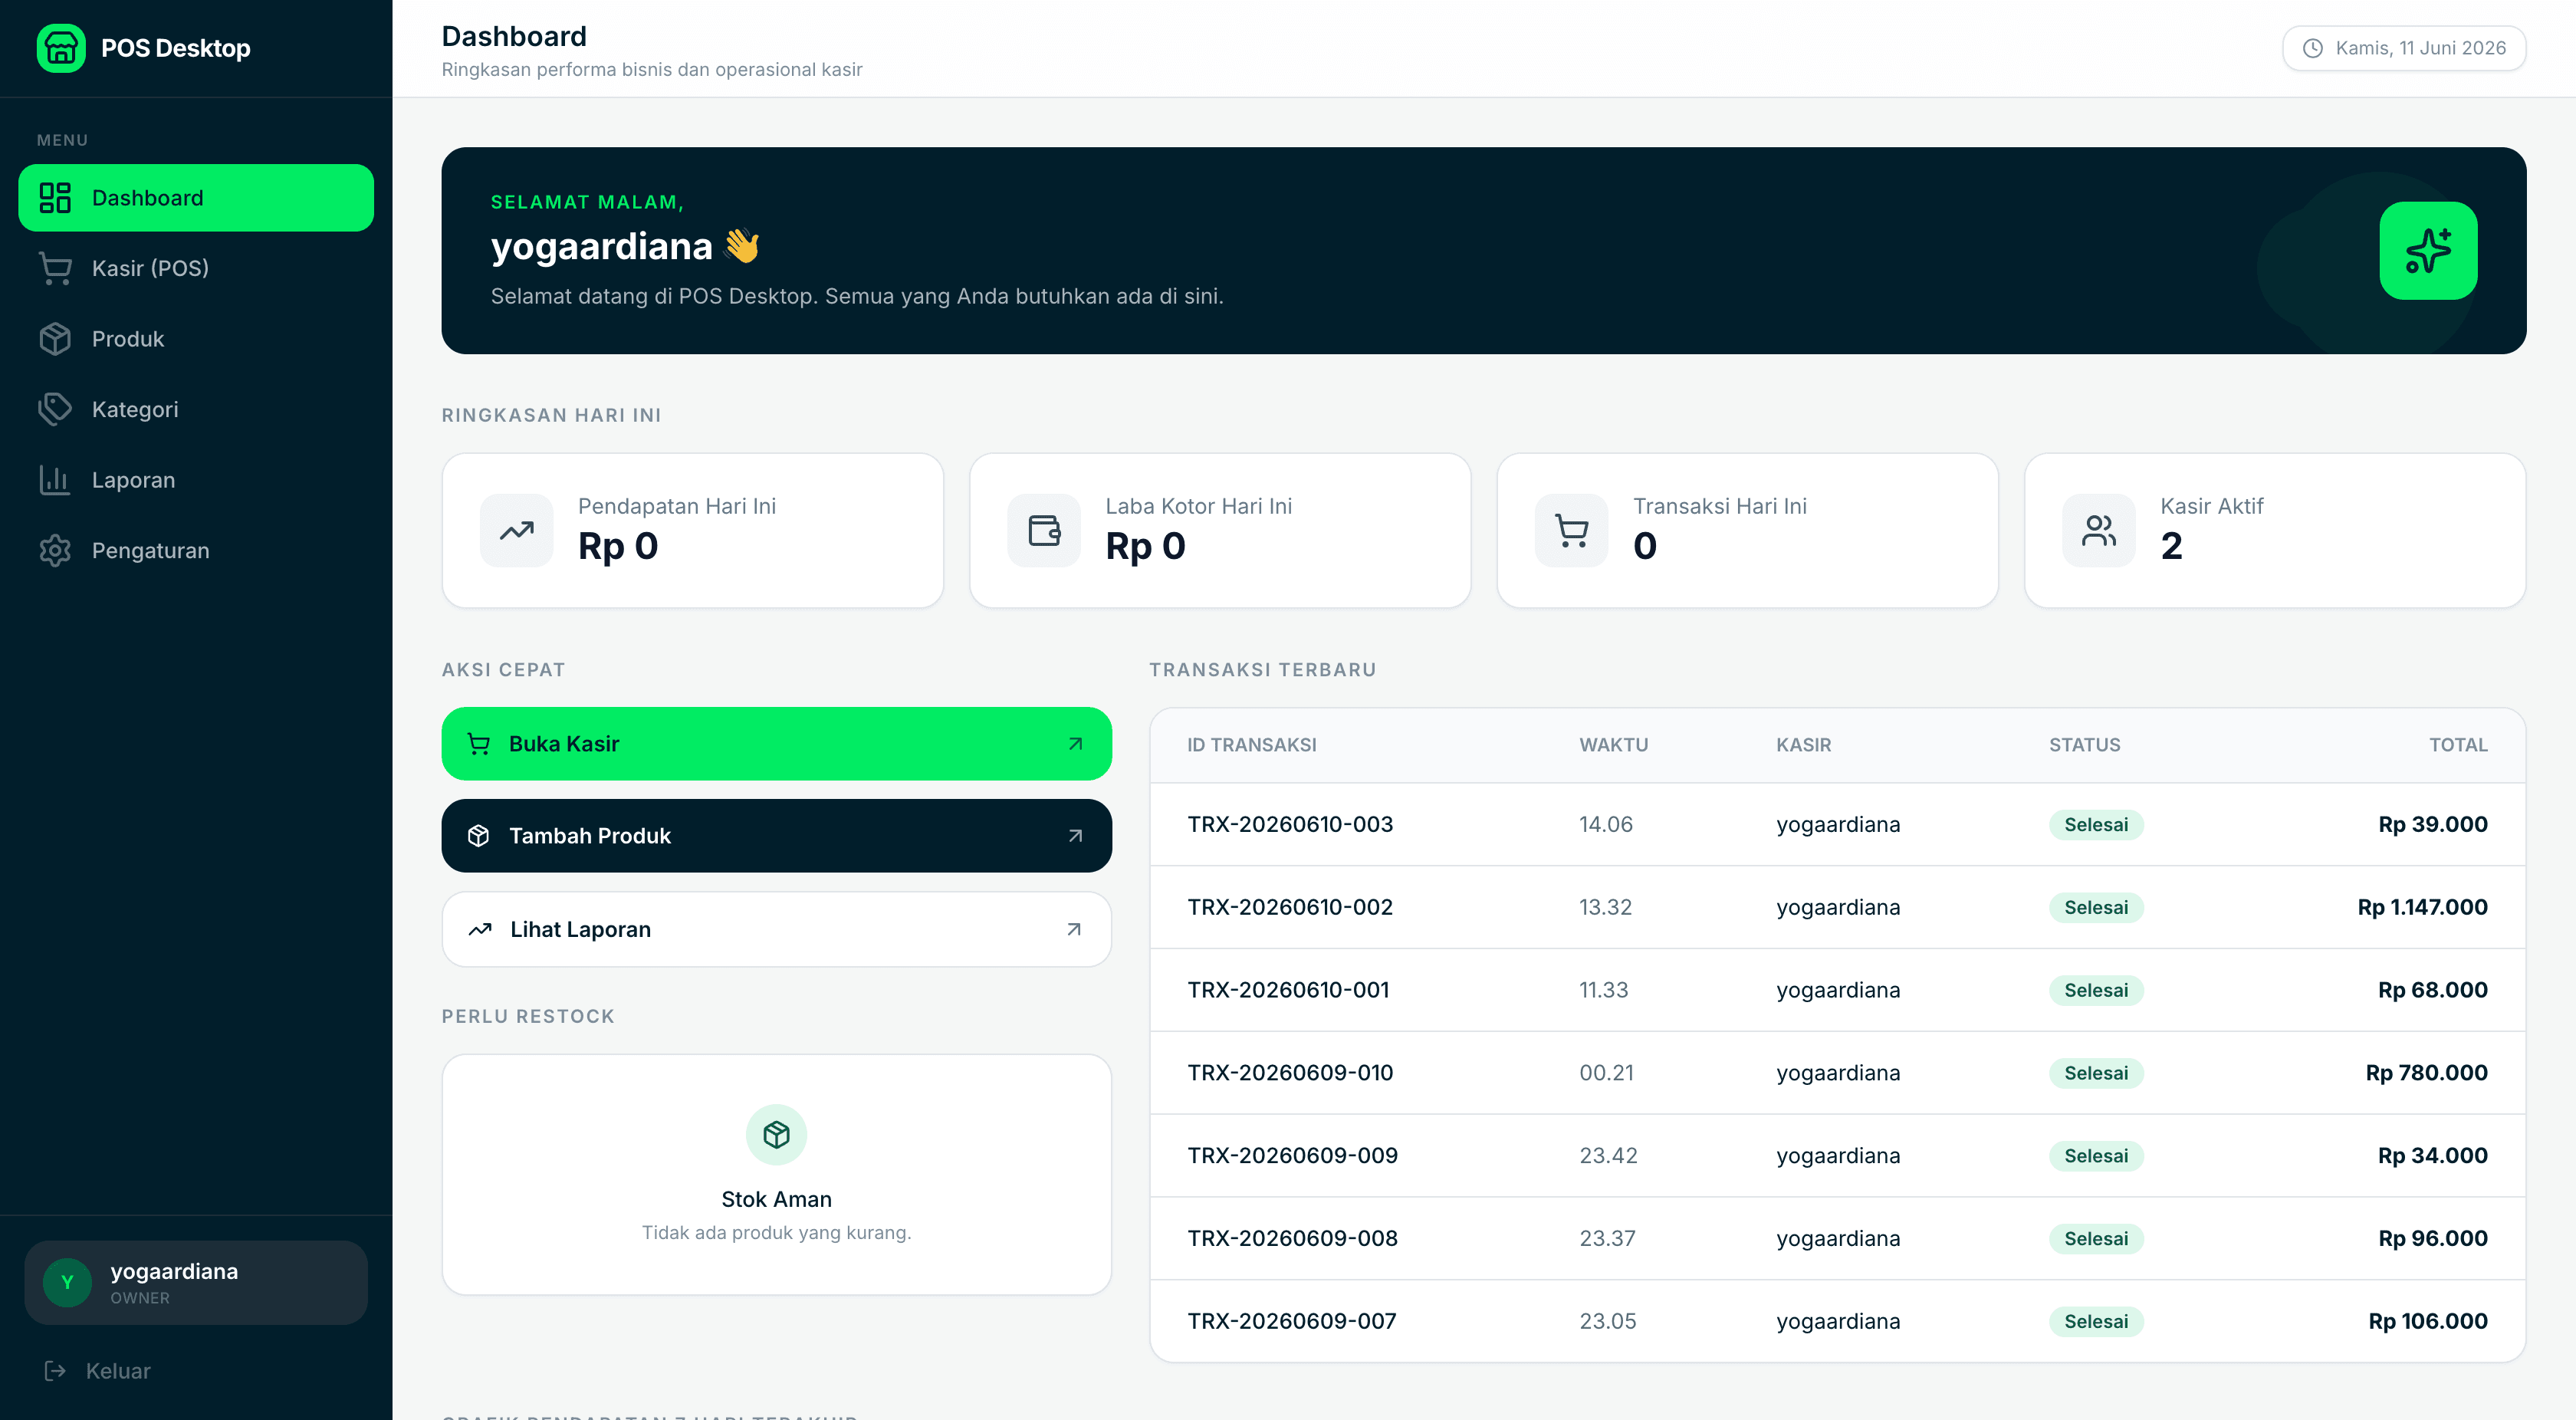Viewport: 2576px width, 1420px height.
Task: Click the arrow icon on Buka Kasir button
Action: (x=1075, y=744)
